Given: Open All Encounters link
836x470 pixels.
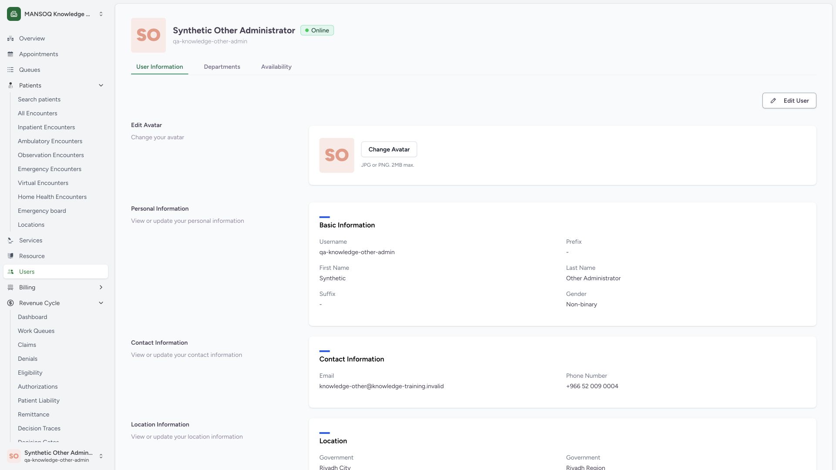Looking at the screenshot, I should point(37,113).
